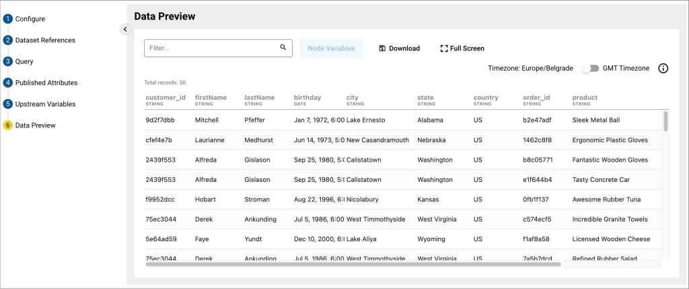689x289 pixels.
Task: Click the Node Variables button
Action: click(x=332, y=49)
